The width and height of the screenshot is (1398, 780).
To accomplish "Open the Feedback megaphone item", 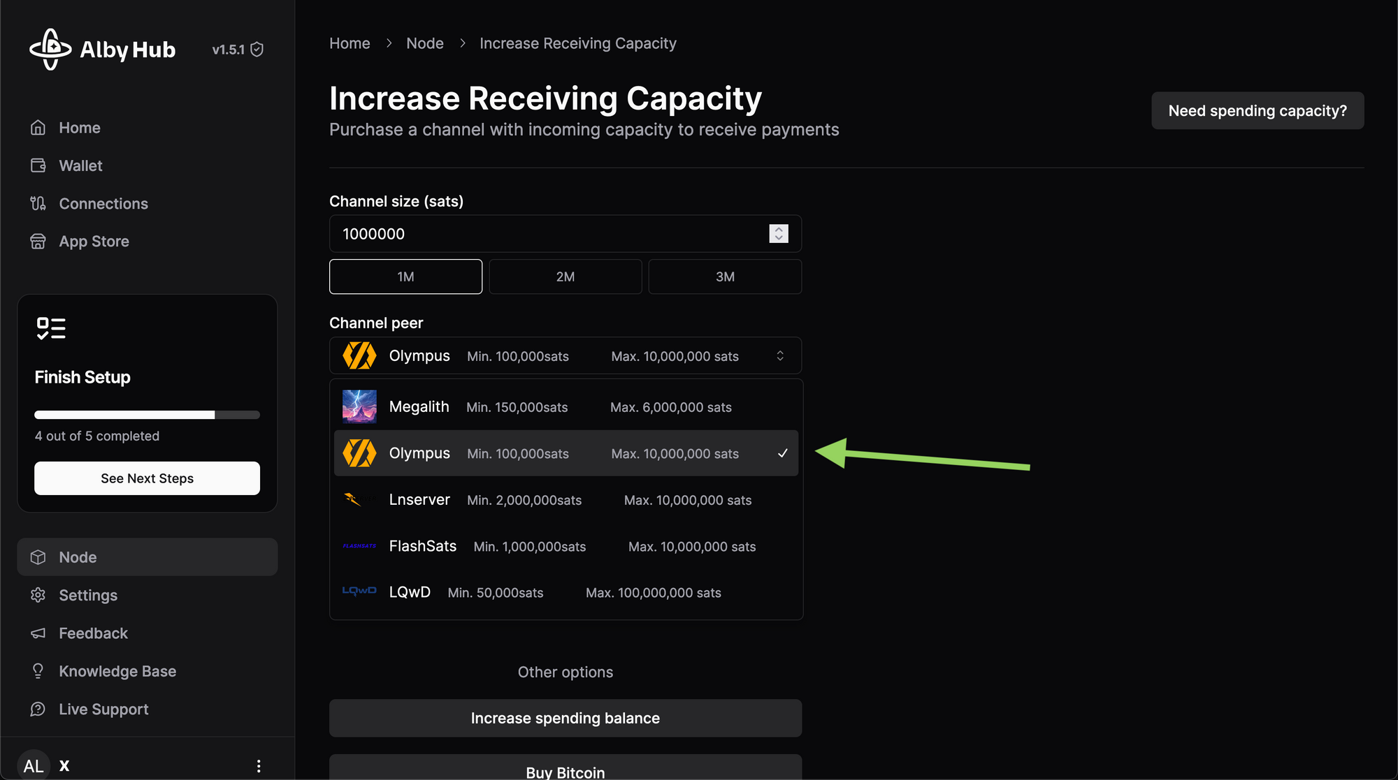I will (93, 633).
